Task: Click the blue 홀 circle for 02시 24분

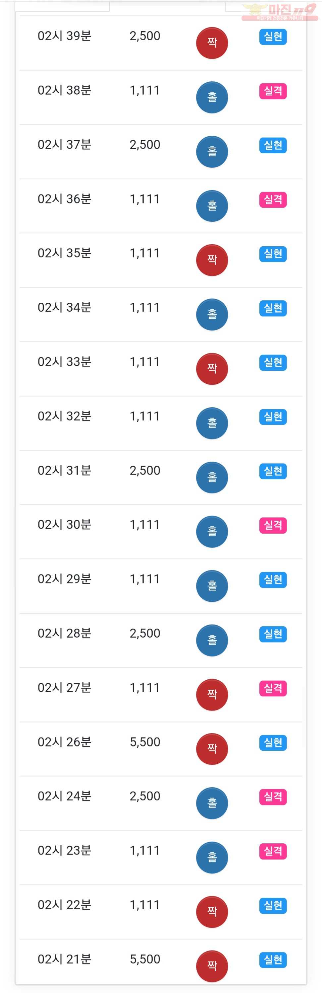Action: pyautogui.click(x=212, y=803)
